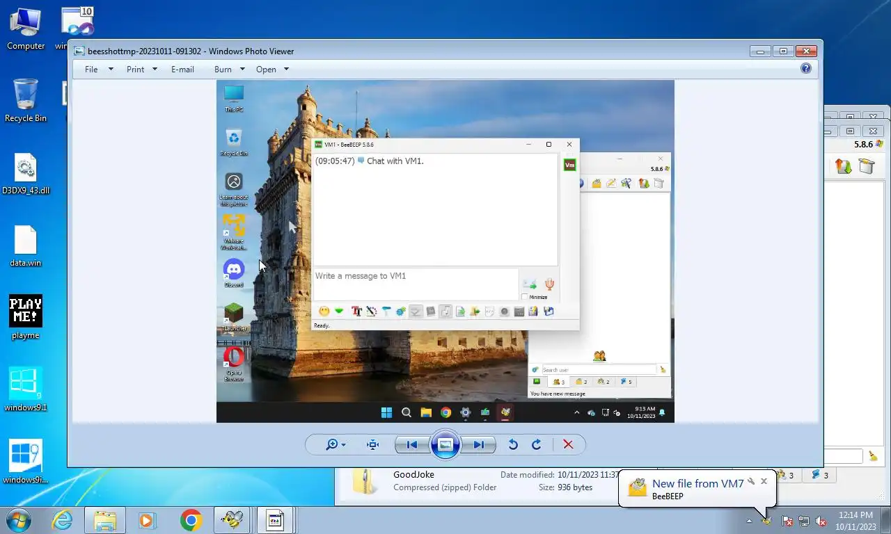The image size is (891, 534).
Task: Click the text file app icon on the taskbar
Action: point(275,520)
